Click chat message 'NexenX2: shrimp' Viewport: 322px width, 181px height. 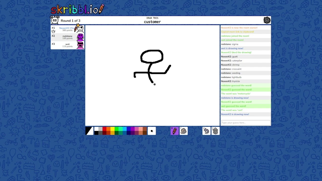[x=230, y=65]
